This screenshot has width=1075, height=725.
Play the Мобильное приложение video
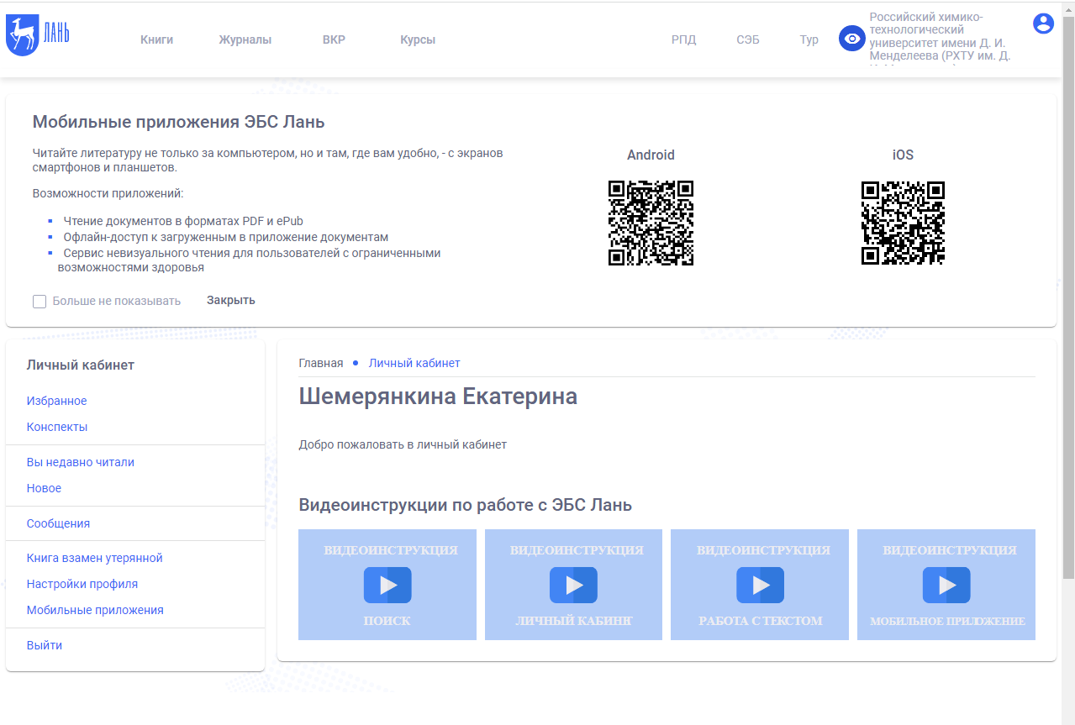pyautogui.click(x=946, y=585)
